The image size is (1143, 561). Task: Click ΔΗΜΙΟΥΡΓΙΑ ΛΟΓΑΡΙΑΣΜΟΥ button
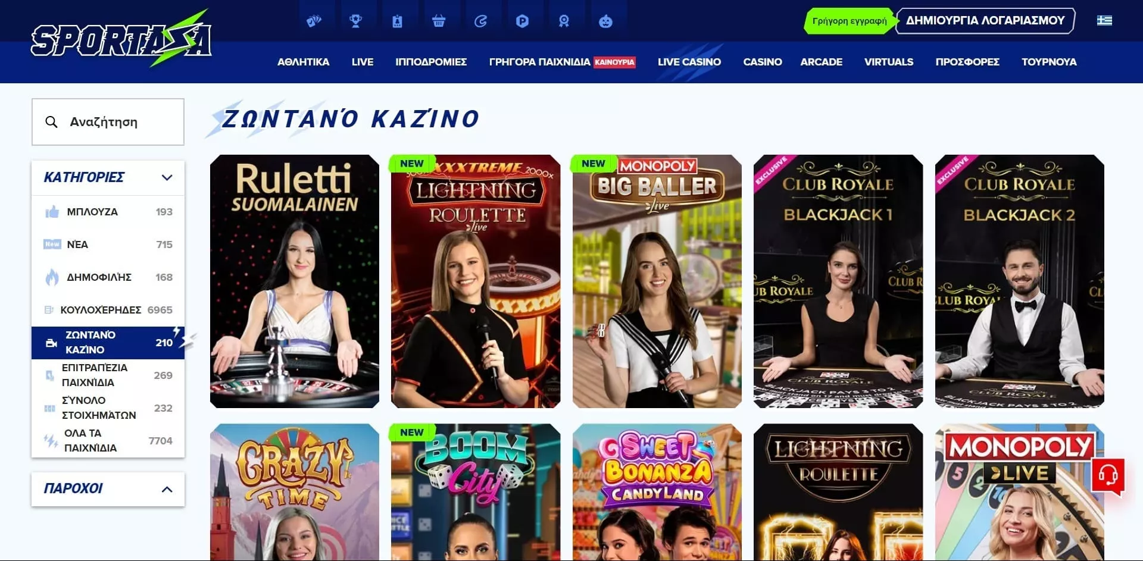tap(985, 21)
